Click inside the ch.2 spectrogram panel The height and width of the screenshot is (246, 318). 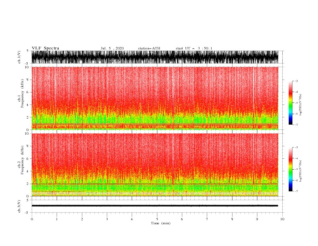pos(155,165)
